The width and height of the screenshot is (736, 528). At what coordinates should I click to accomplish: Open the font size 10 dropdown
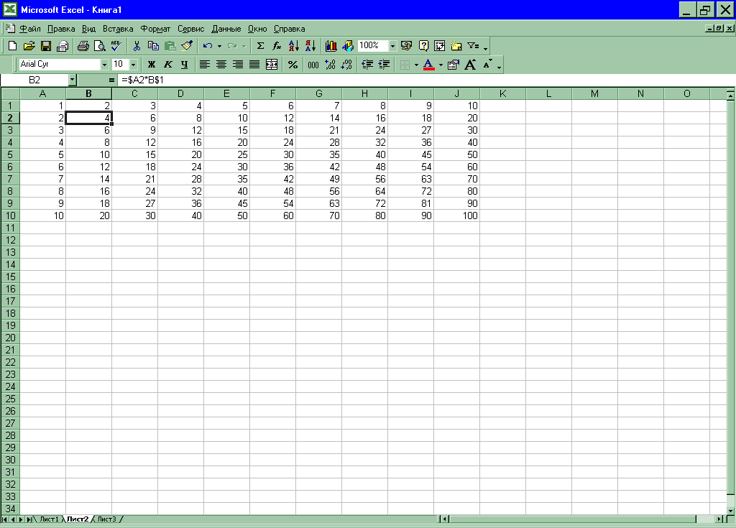tap(133, 65)
